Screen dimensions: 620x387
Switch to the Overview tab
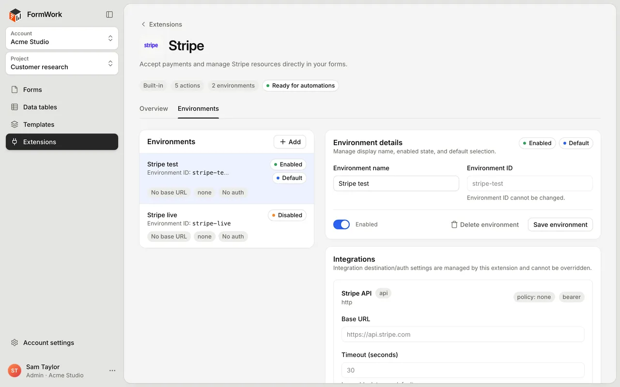[154, 109]
